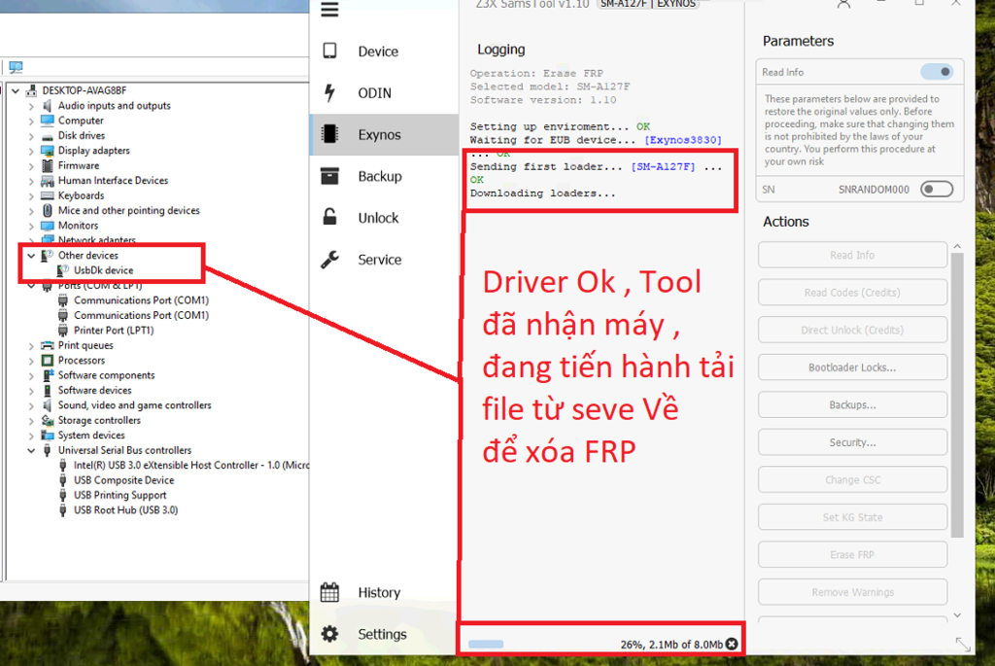Click the Backup archive box icon

point(329,176)
